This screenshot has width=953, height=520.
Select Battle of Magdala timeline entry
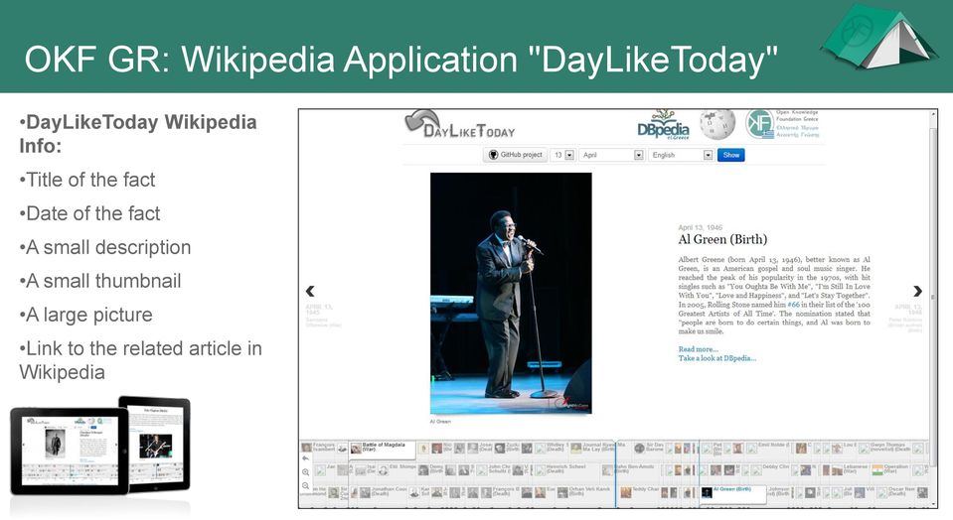384,449
